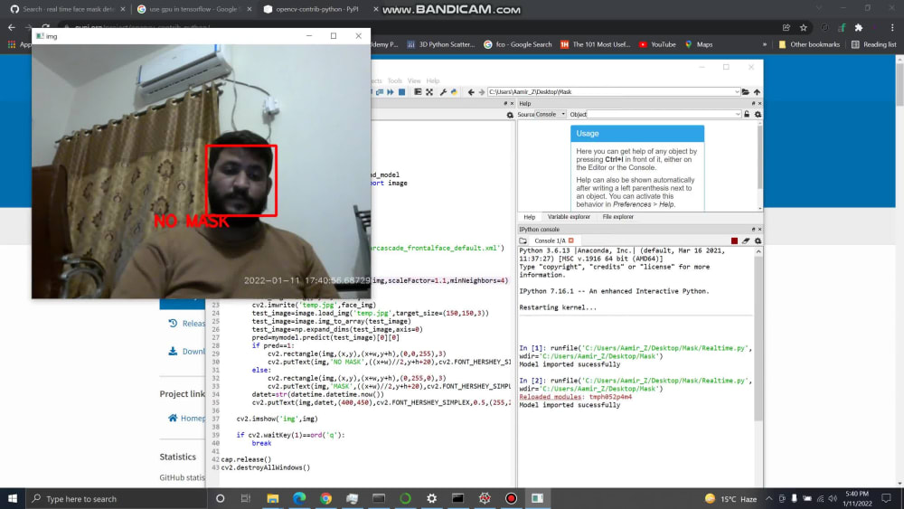Screen dimensions: 904x509
Task: Show hidden system tray icons
Action: pos(768,499)
